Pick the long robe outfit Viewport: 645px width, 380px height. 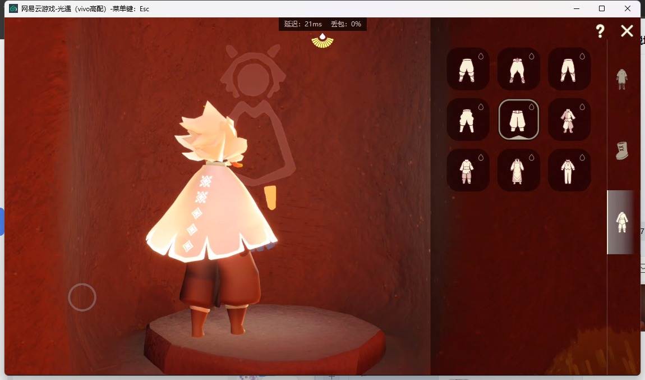[519, 170]
